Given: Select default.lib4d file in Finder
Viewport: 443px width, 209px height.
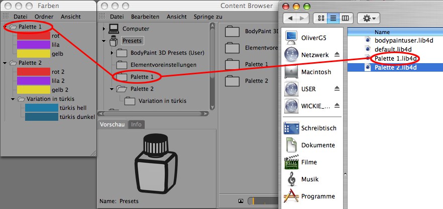Looking at the screenshot, I should (x=393, y=49).
